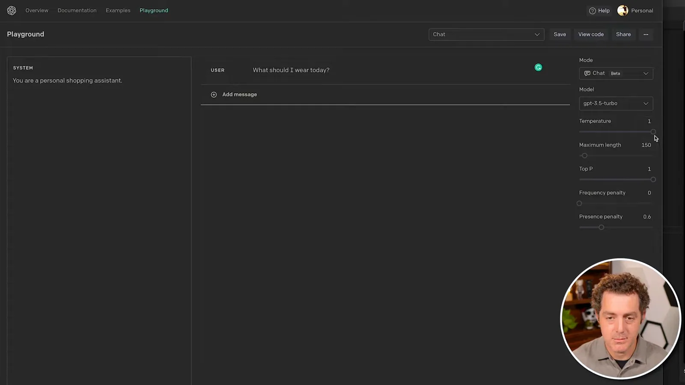
Task: Click the Help question-mark icon
Action: [592, 11]
